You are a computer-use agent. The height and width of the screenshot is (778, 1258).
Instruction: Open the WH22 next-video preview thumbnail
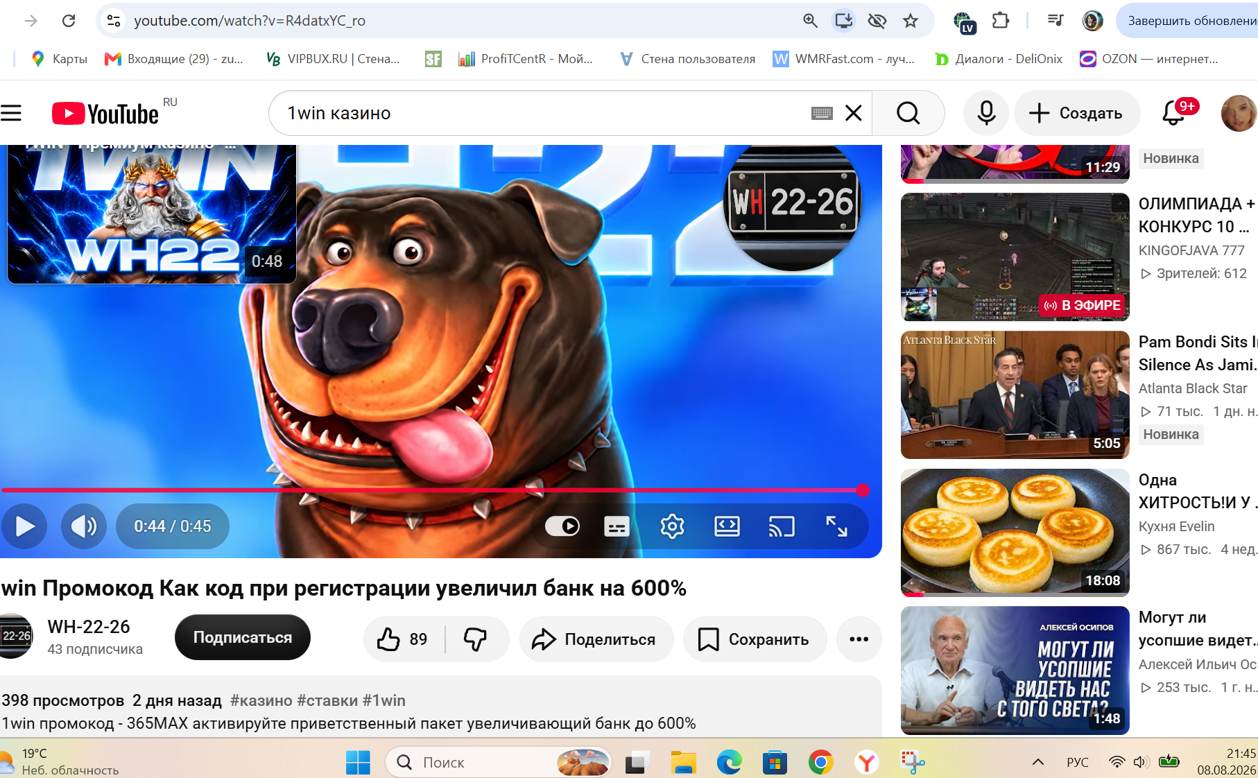click(152, 214)
